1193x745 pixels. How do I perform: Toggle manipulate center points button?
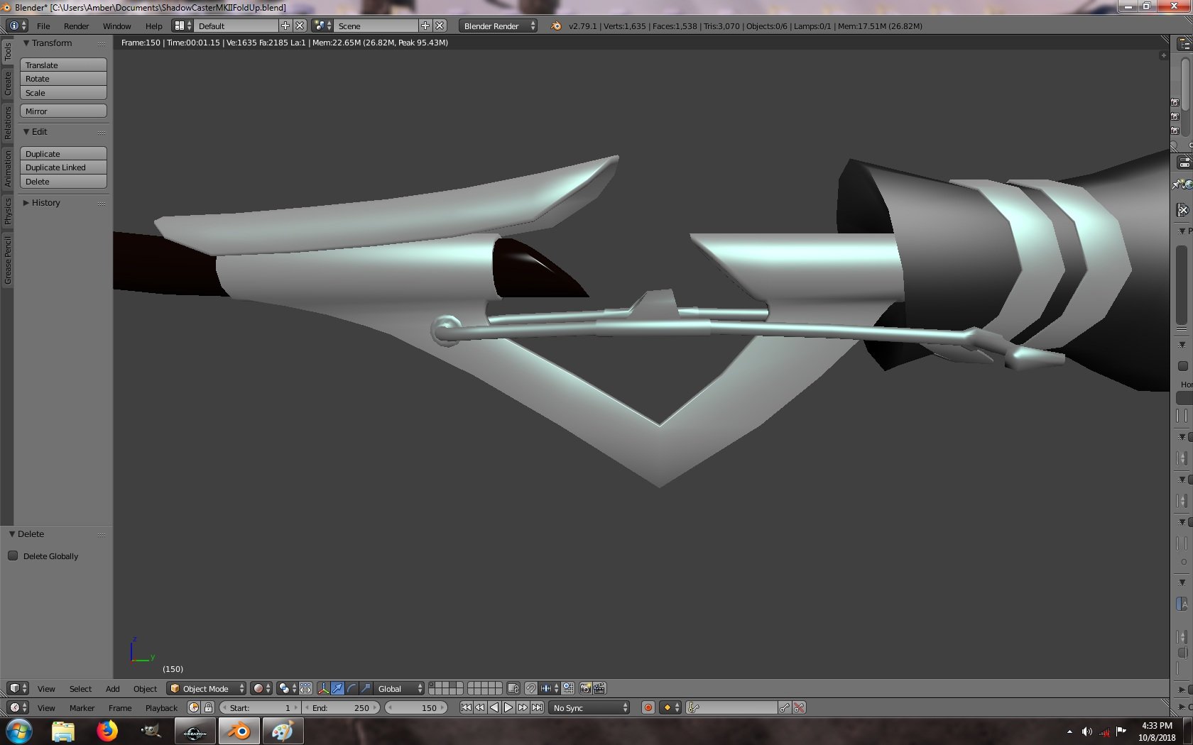coord(305,688)
